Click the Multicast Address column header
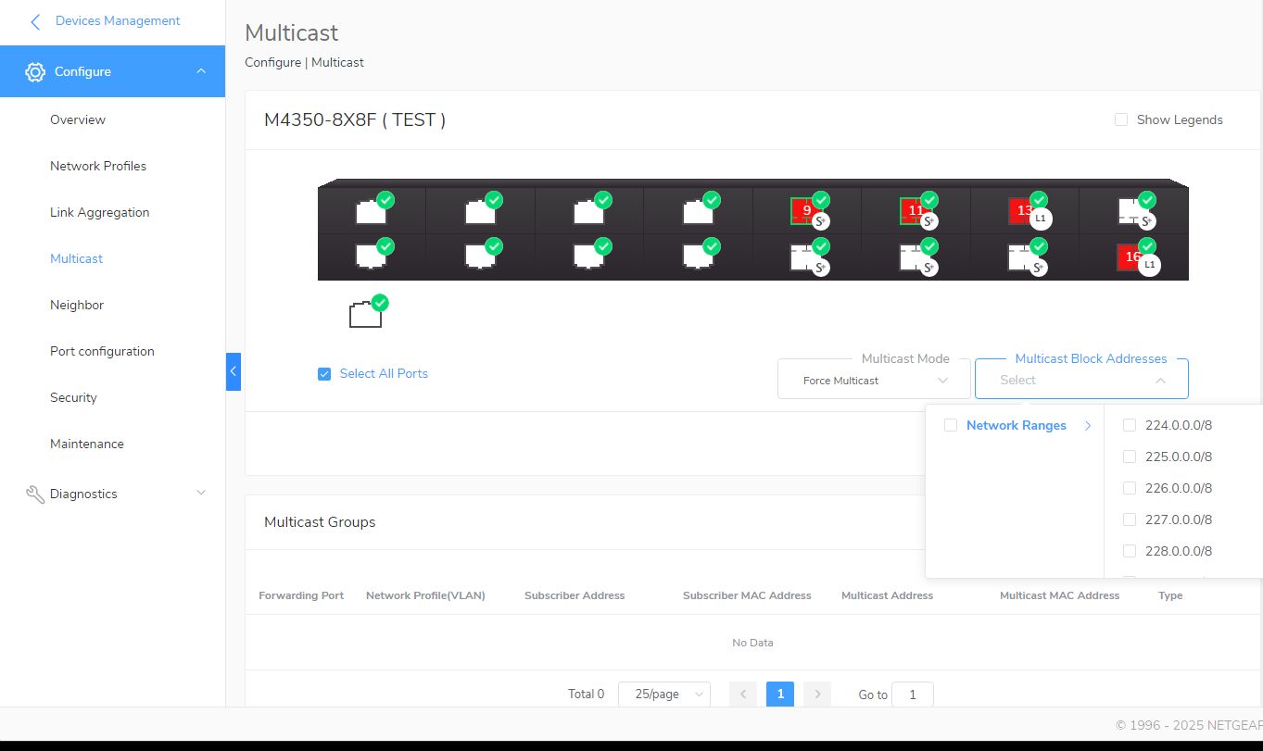 pyautogui.click(x=887, y=595)
